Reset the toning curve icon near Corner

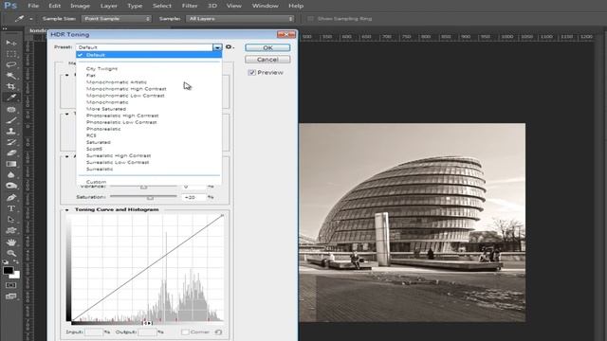(218, 332)
